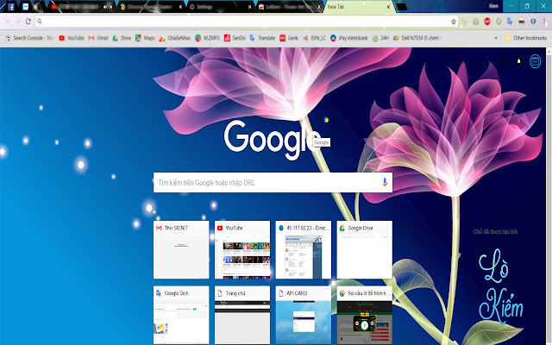
Task: Open the Gmail bookmark
Action: click(x=98, y=38)
